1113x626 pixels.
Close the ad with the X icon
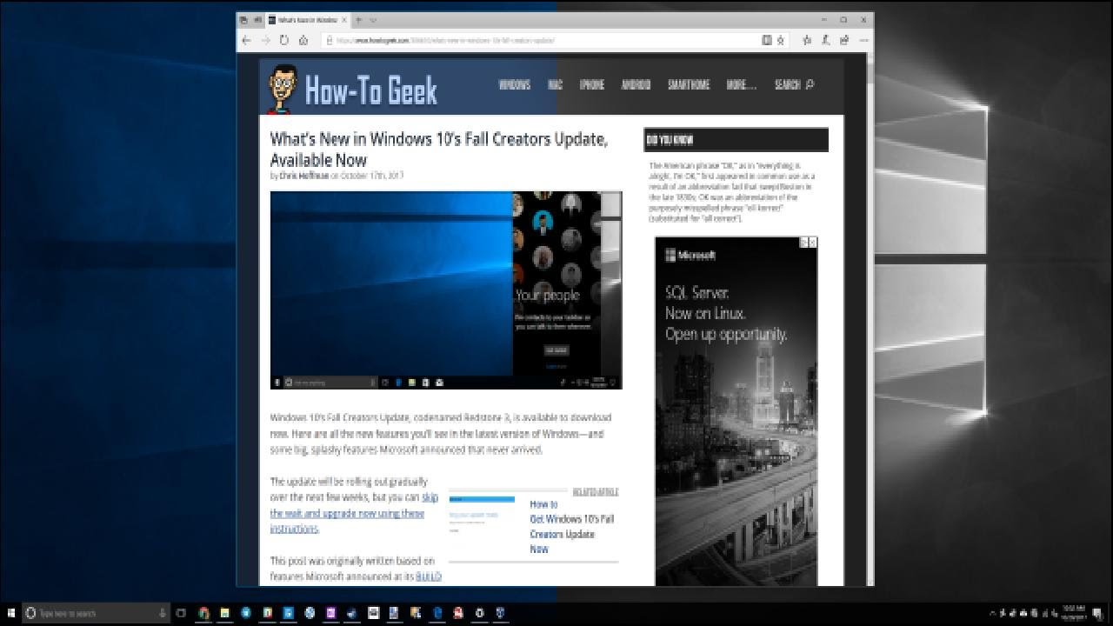812,243
